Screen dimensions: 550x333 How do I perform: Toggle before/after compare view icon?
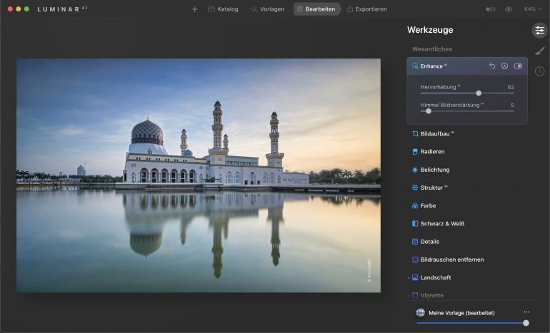[x=491, y=9]
